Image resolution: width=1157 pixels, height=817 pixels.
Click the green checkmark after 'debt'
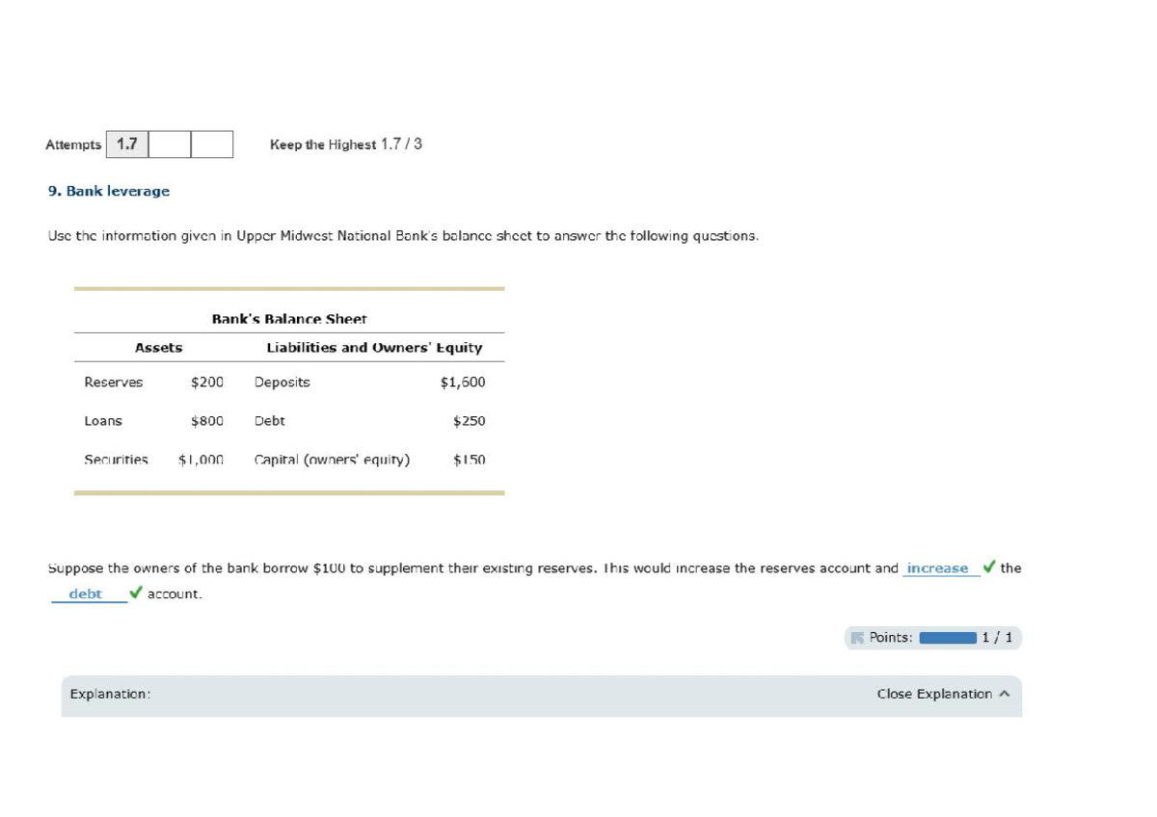click(x=136, y=593)
